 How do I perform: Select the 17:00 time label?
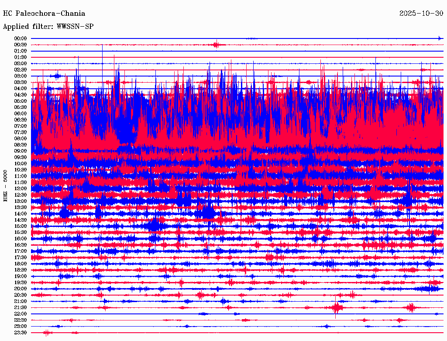click(x=21, y=251)
